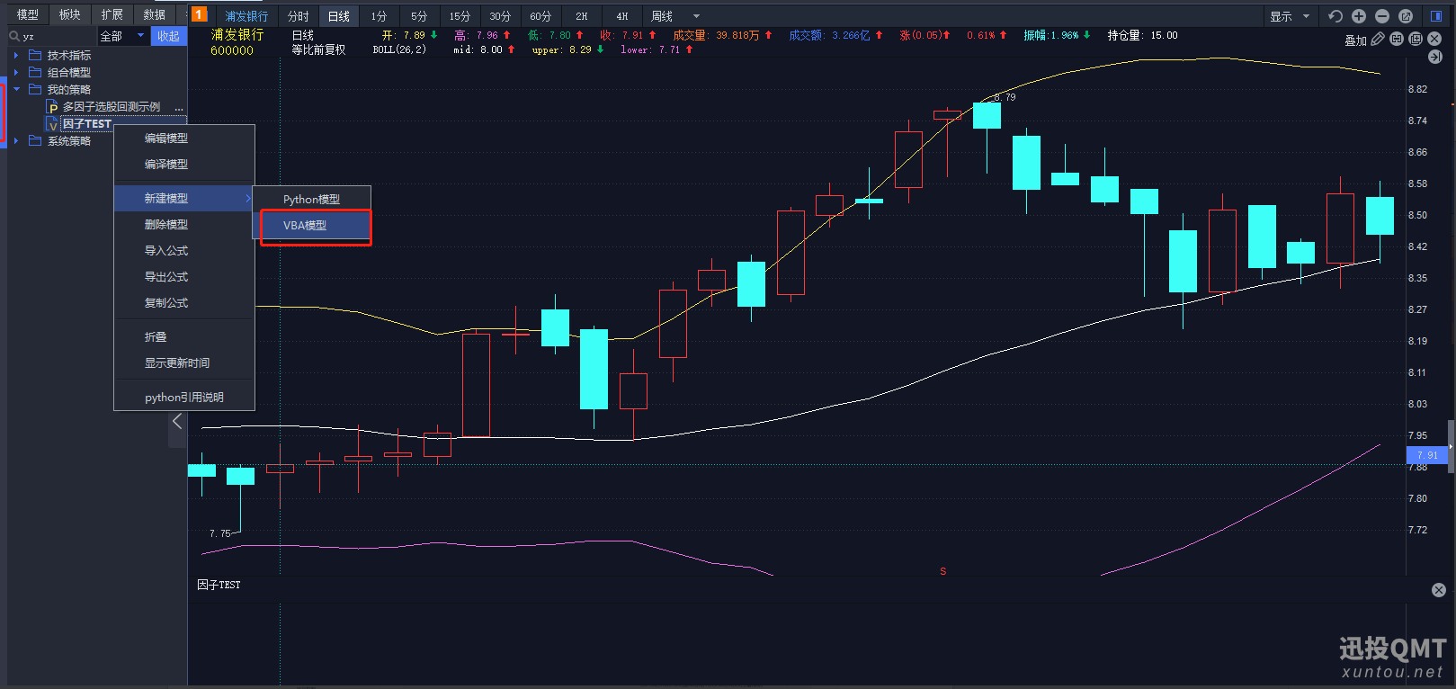Click the 叠加 overlay button
The width and height of the screenshot is (1456, 689).
pyautogui.click(x=1355, y=40)
